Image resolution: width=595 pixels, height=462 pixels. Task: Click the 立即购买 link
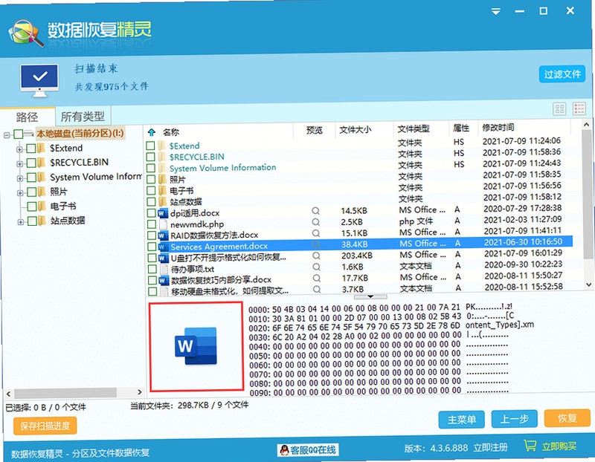tap(559, 446)
